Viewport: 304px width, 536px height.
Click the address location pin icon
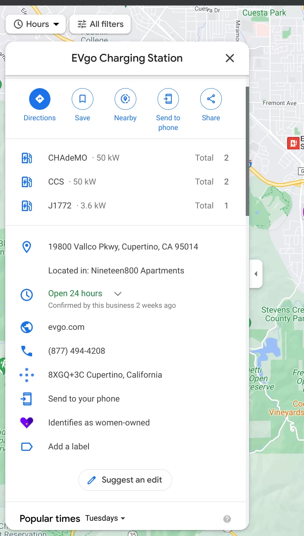(x=27, y=247)
